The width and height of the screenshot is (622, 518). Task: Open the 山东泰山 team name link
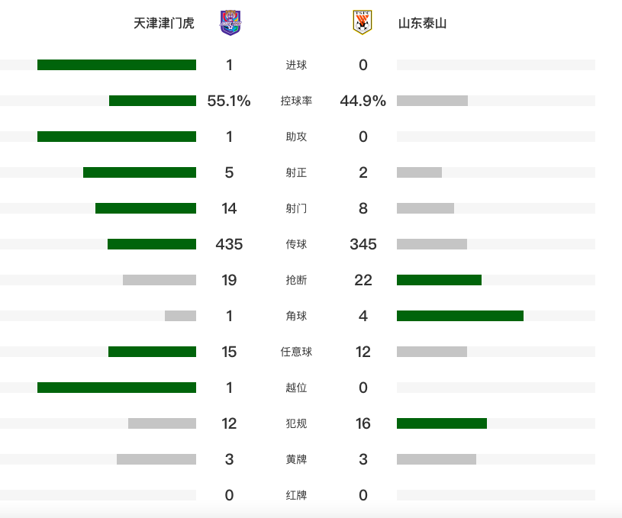[423, 23]
